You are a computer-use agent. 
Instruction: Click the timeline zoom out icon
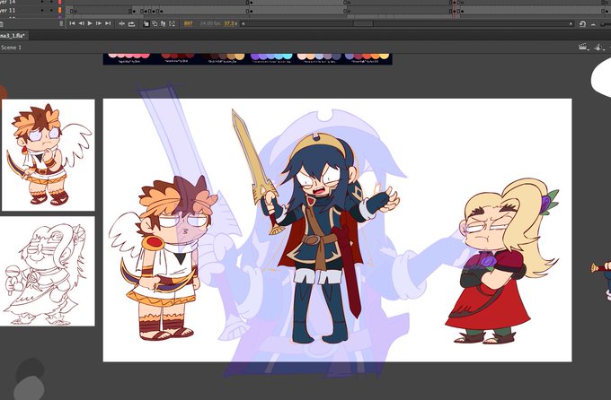click(593, 24)
